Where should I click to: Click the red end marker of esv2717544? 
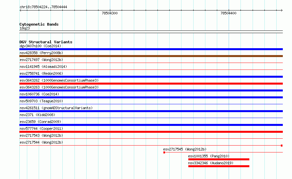tap(282, 146)
